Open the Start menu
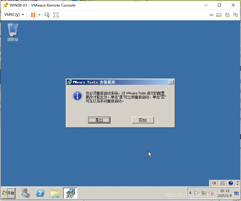The height and width of the screenshot is (201, 241). click(9, 193)
